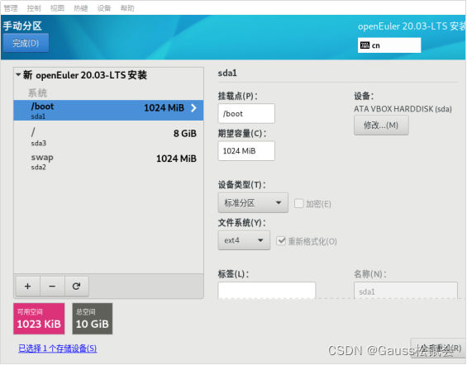467x365 pixels.
Task: Click the remove partition minus icon
Action: tap(52, 287)
